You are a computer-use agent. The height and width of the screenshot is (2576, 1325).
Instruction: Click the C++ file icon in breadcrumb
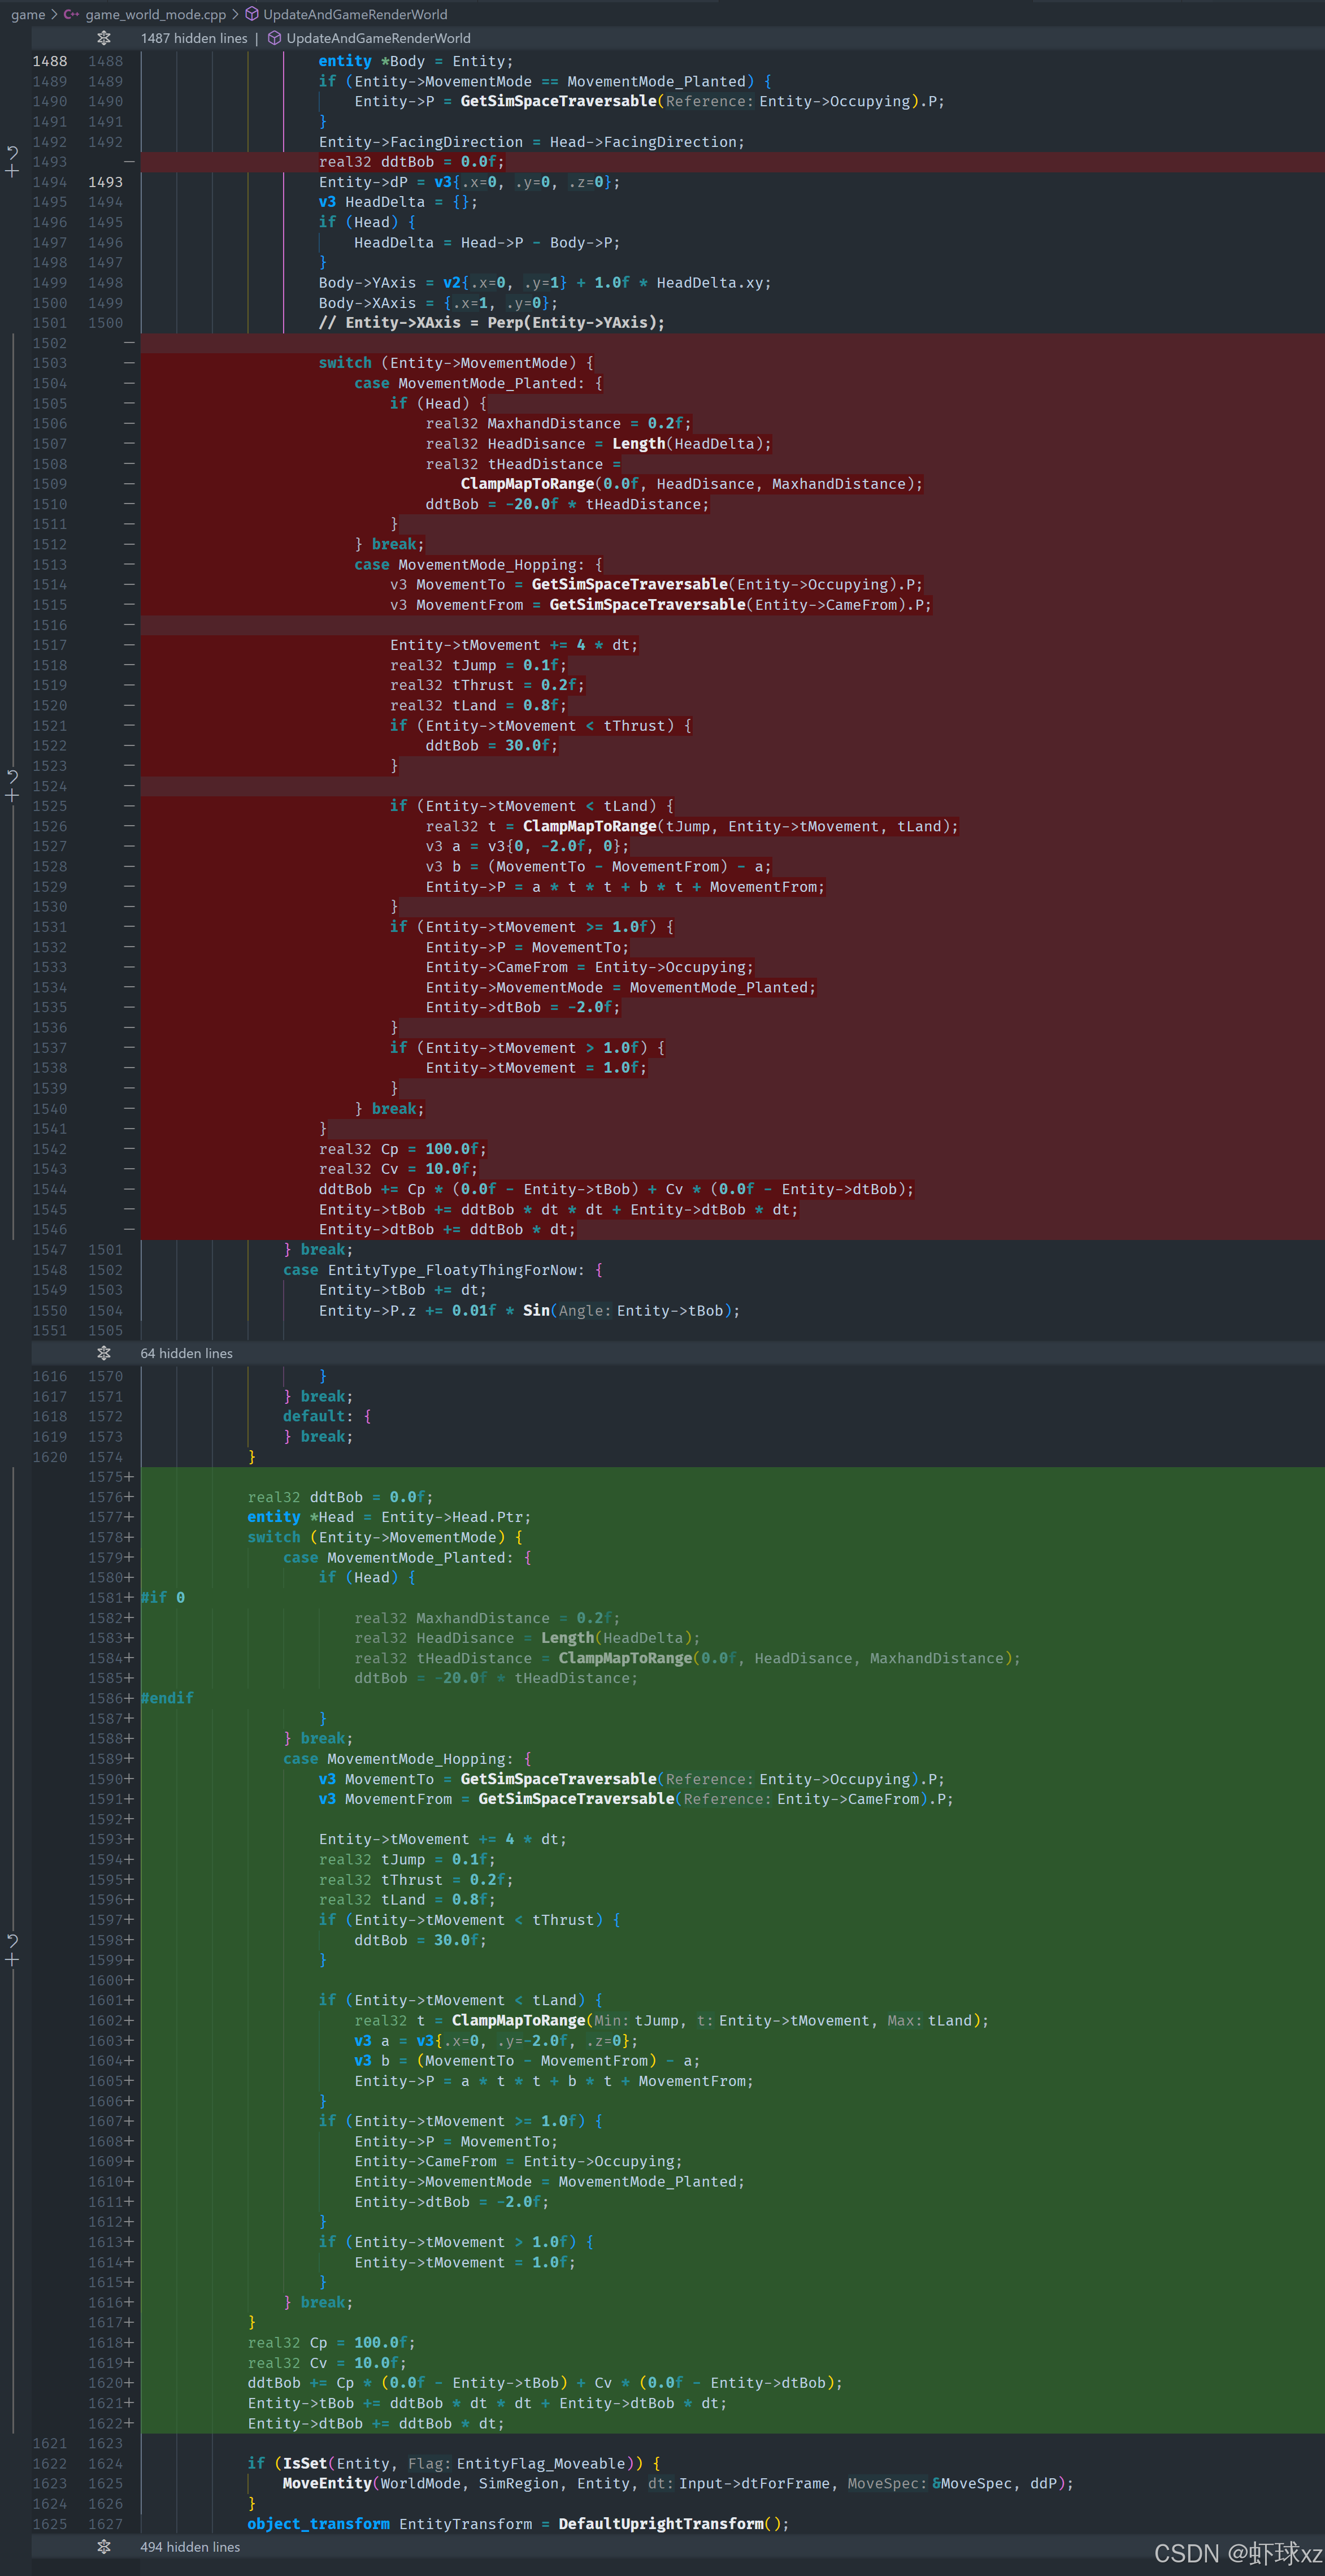tap(72, 14)
